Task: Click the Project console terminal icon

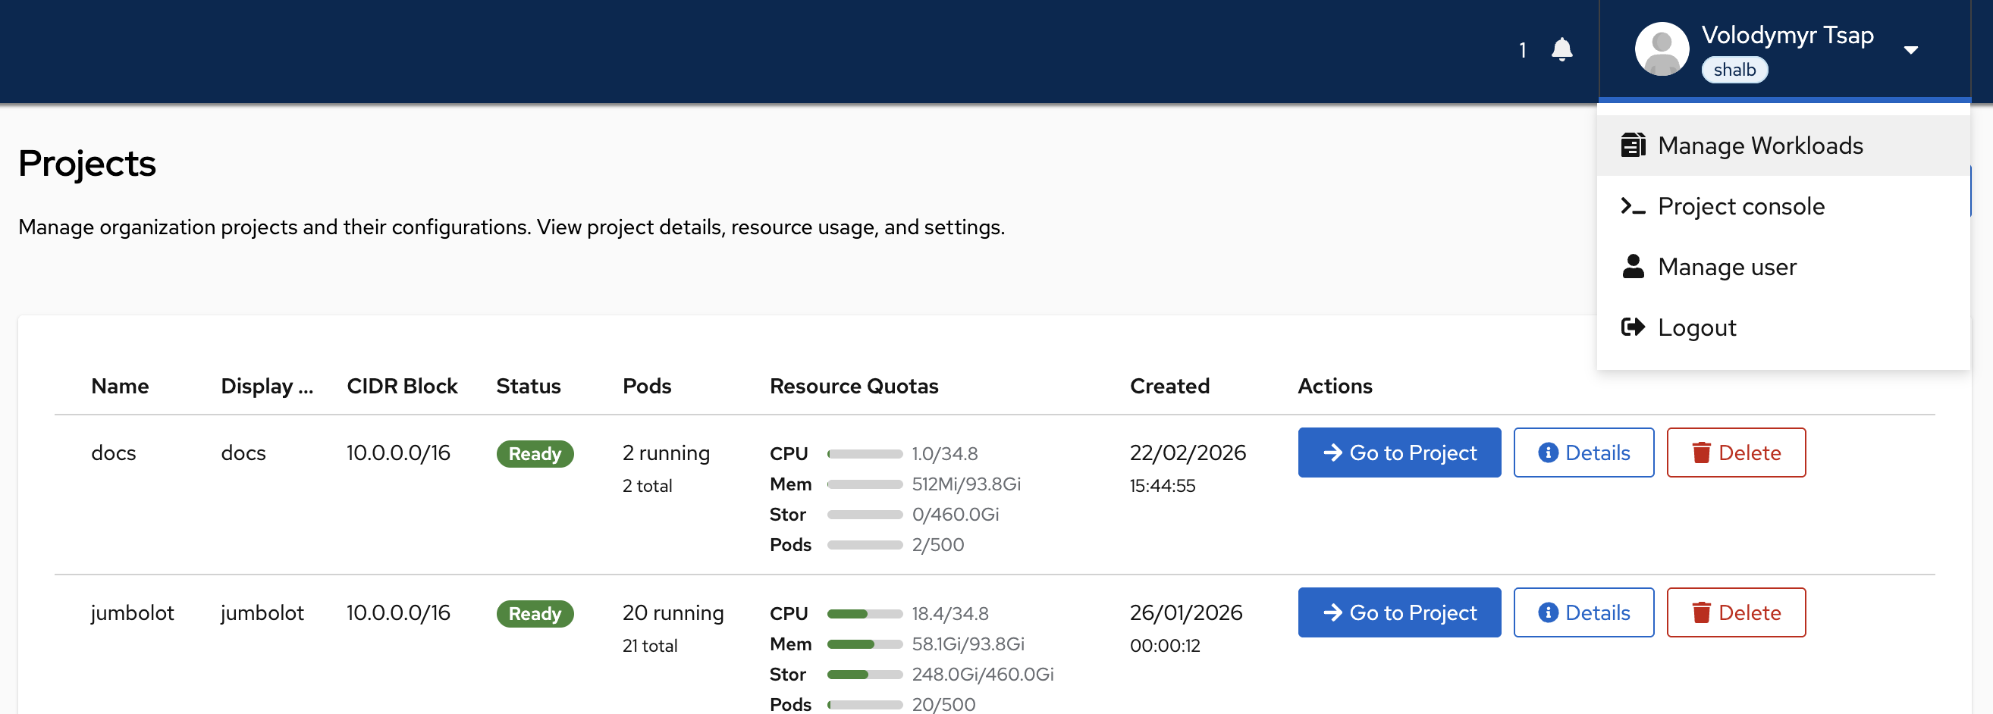Action: click(1633, 206)
